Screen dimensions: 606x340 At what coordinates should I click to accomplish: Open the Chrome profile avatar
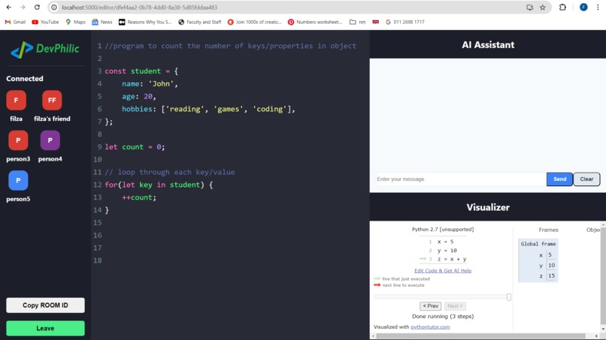click(x=583, y=8)
